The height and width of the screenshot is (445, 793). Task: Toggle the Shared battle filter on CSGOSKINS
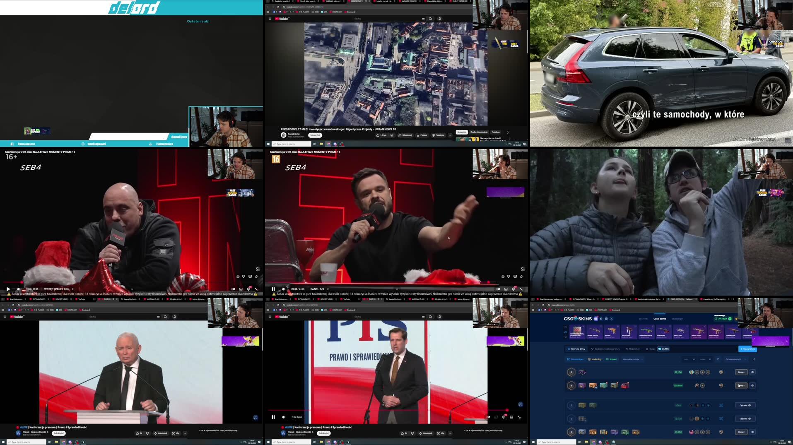[x=612, y=359]
